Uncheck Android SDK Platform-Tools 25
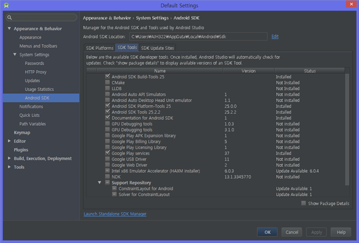The width and height of the screenshot is (359, 243). 107,106
